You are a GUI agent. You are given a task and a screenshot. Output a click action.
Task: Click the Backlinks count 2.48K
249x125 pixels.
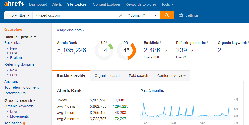(x=152, y=50)
